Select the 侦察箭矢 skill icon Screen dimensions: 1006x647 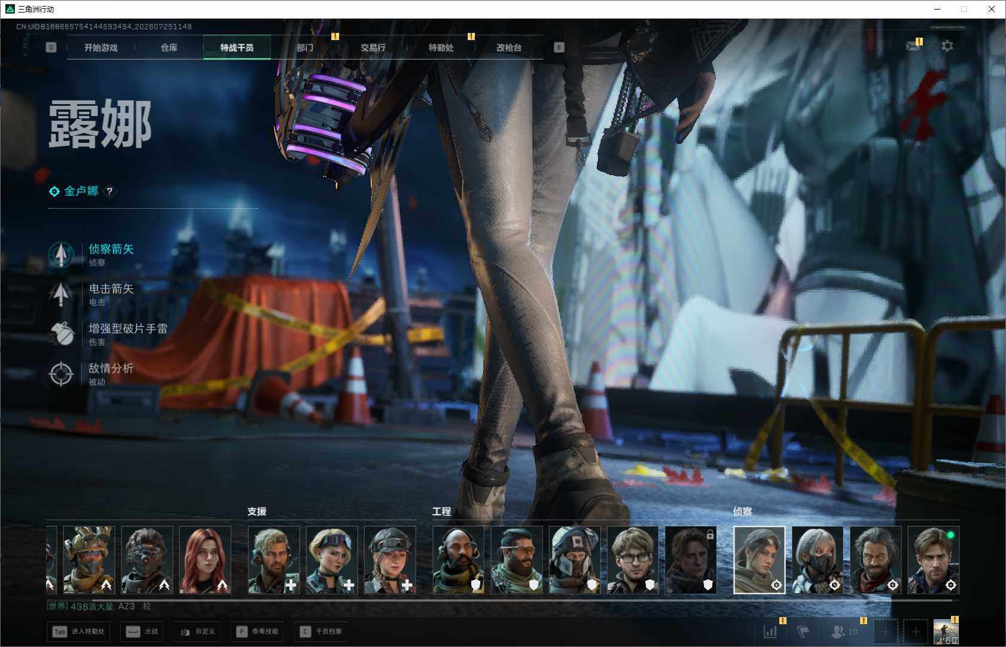point(61,255)
